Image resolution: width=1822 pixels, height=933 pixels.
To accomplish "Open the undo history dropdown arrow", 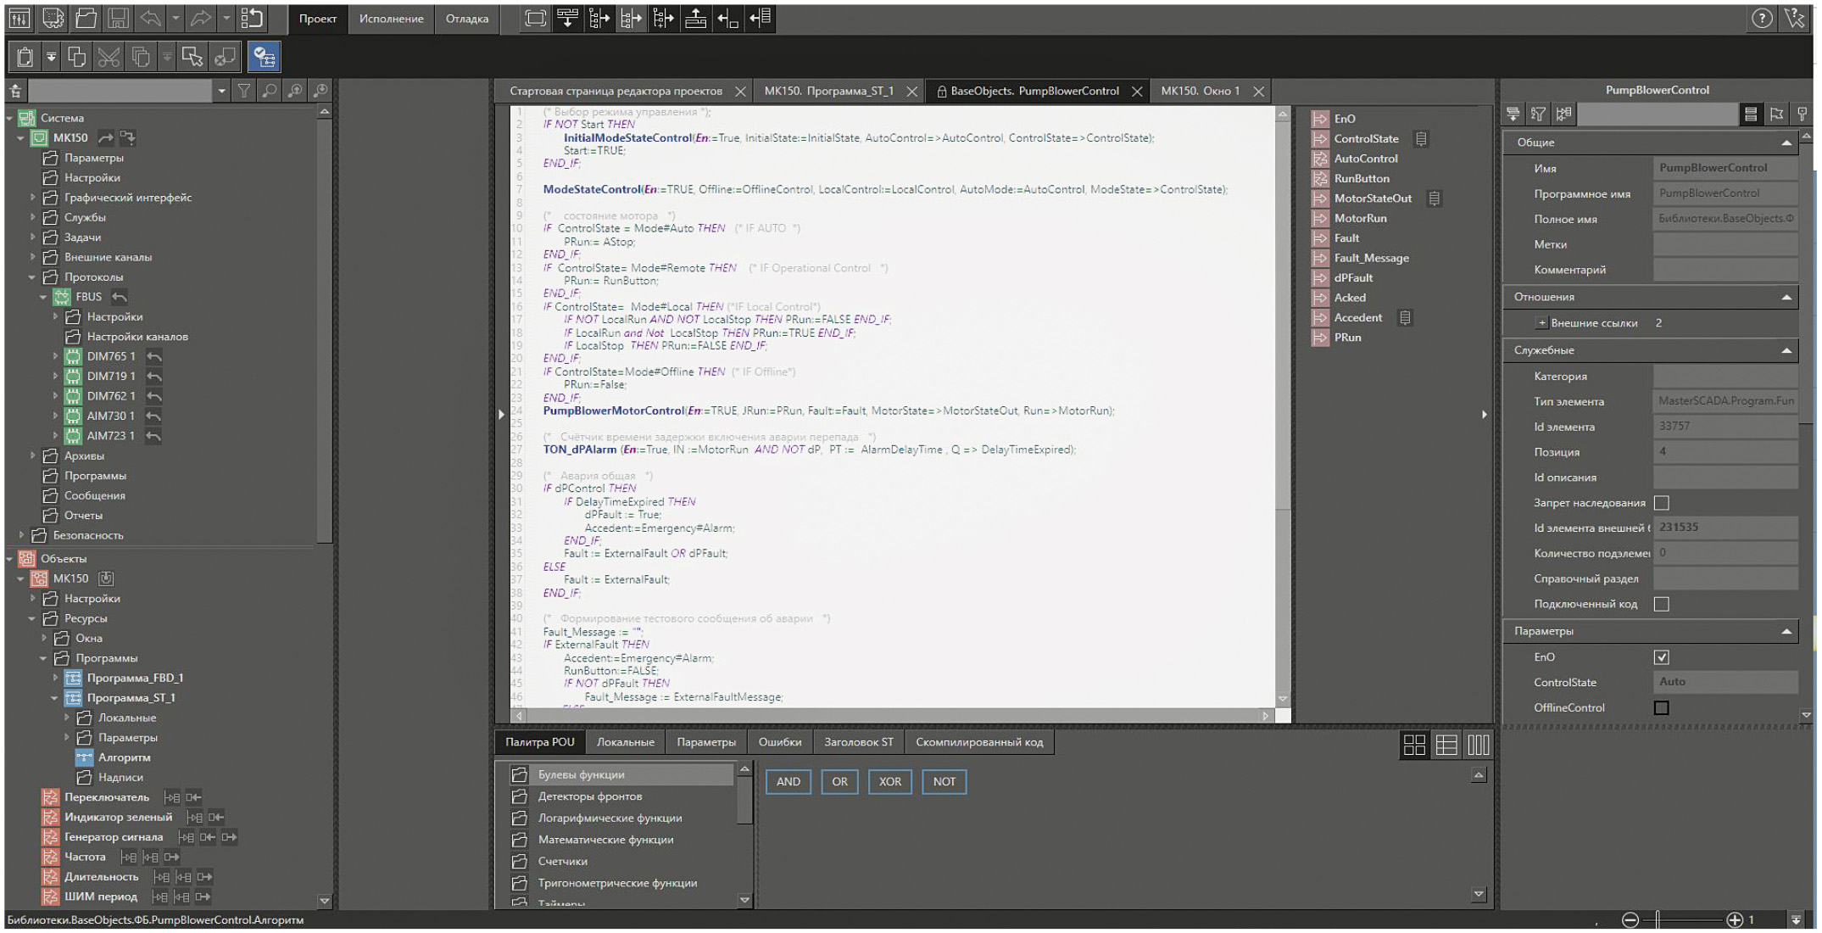I will point(176,18).
